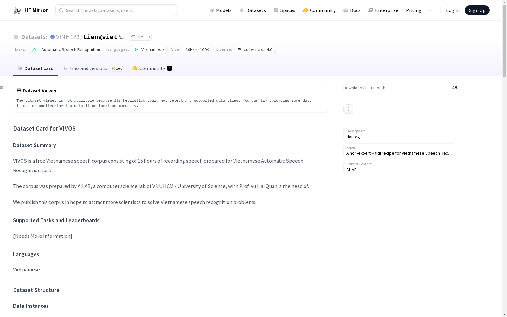Click the scrollbar down arrow

click(504, 314)
